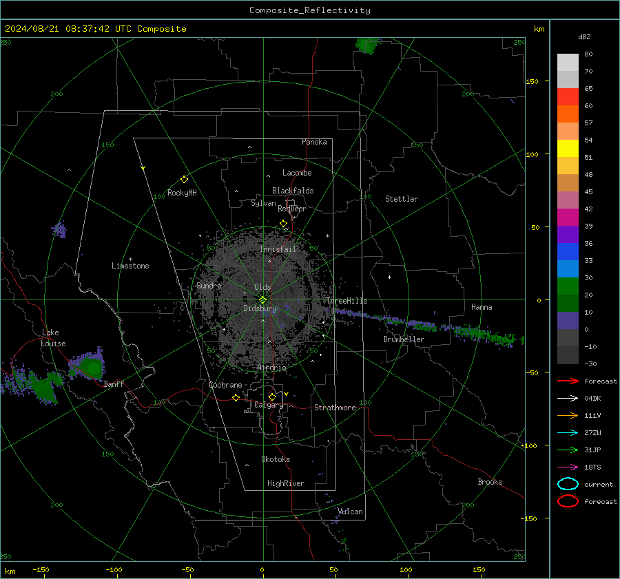Click the Okotoks city label

pos(276,459)
